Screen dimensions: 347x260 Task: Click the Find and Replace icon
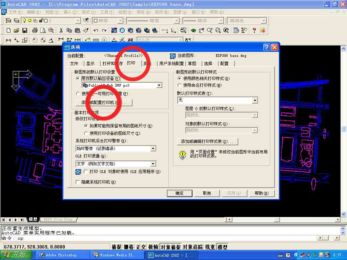(51, 30)
